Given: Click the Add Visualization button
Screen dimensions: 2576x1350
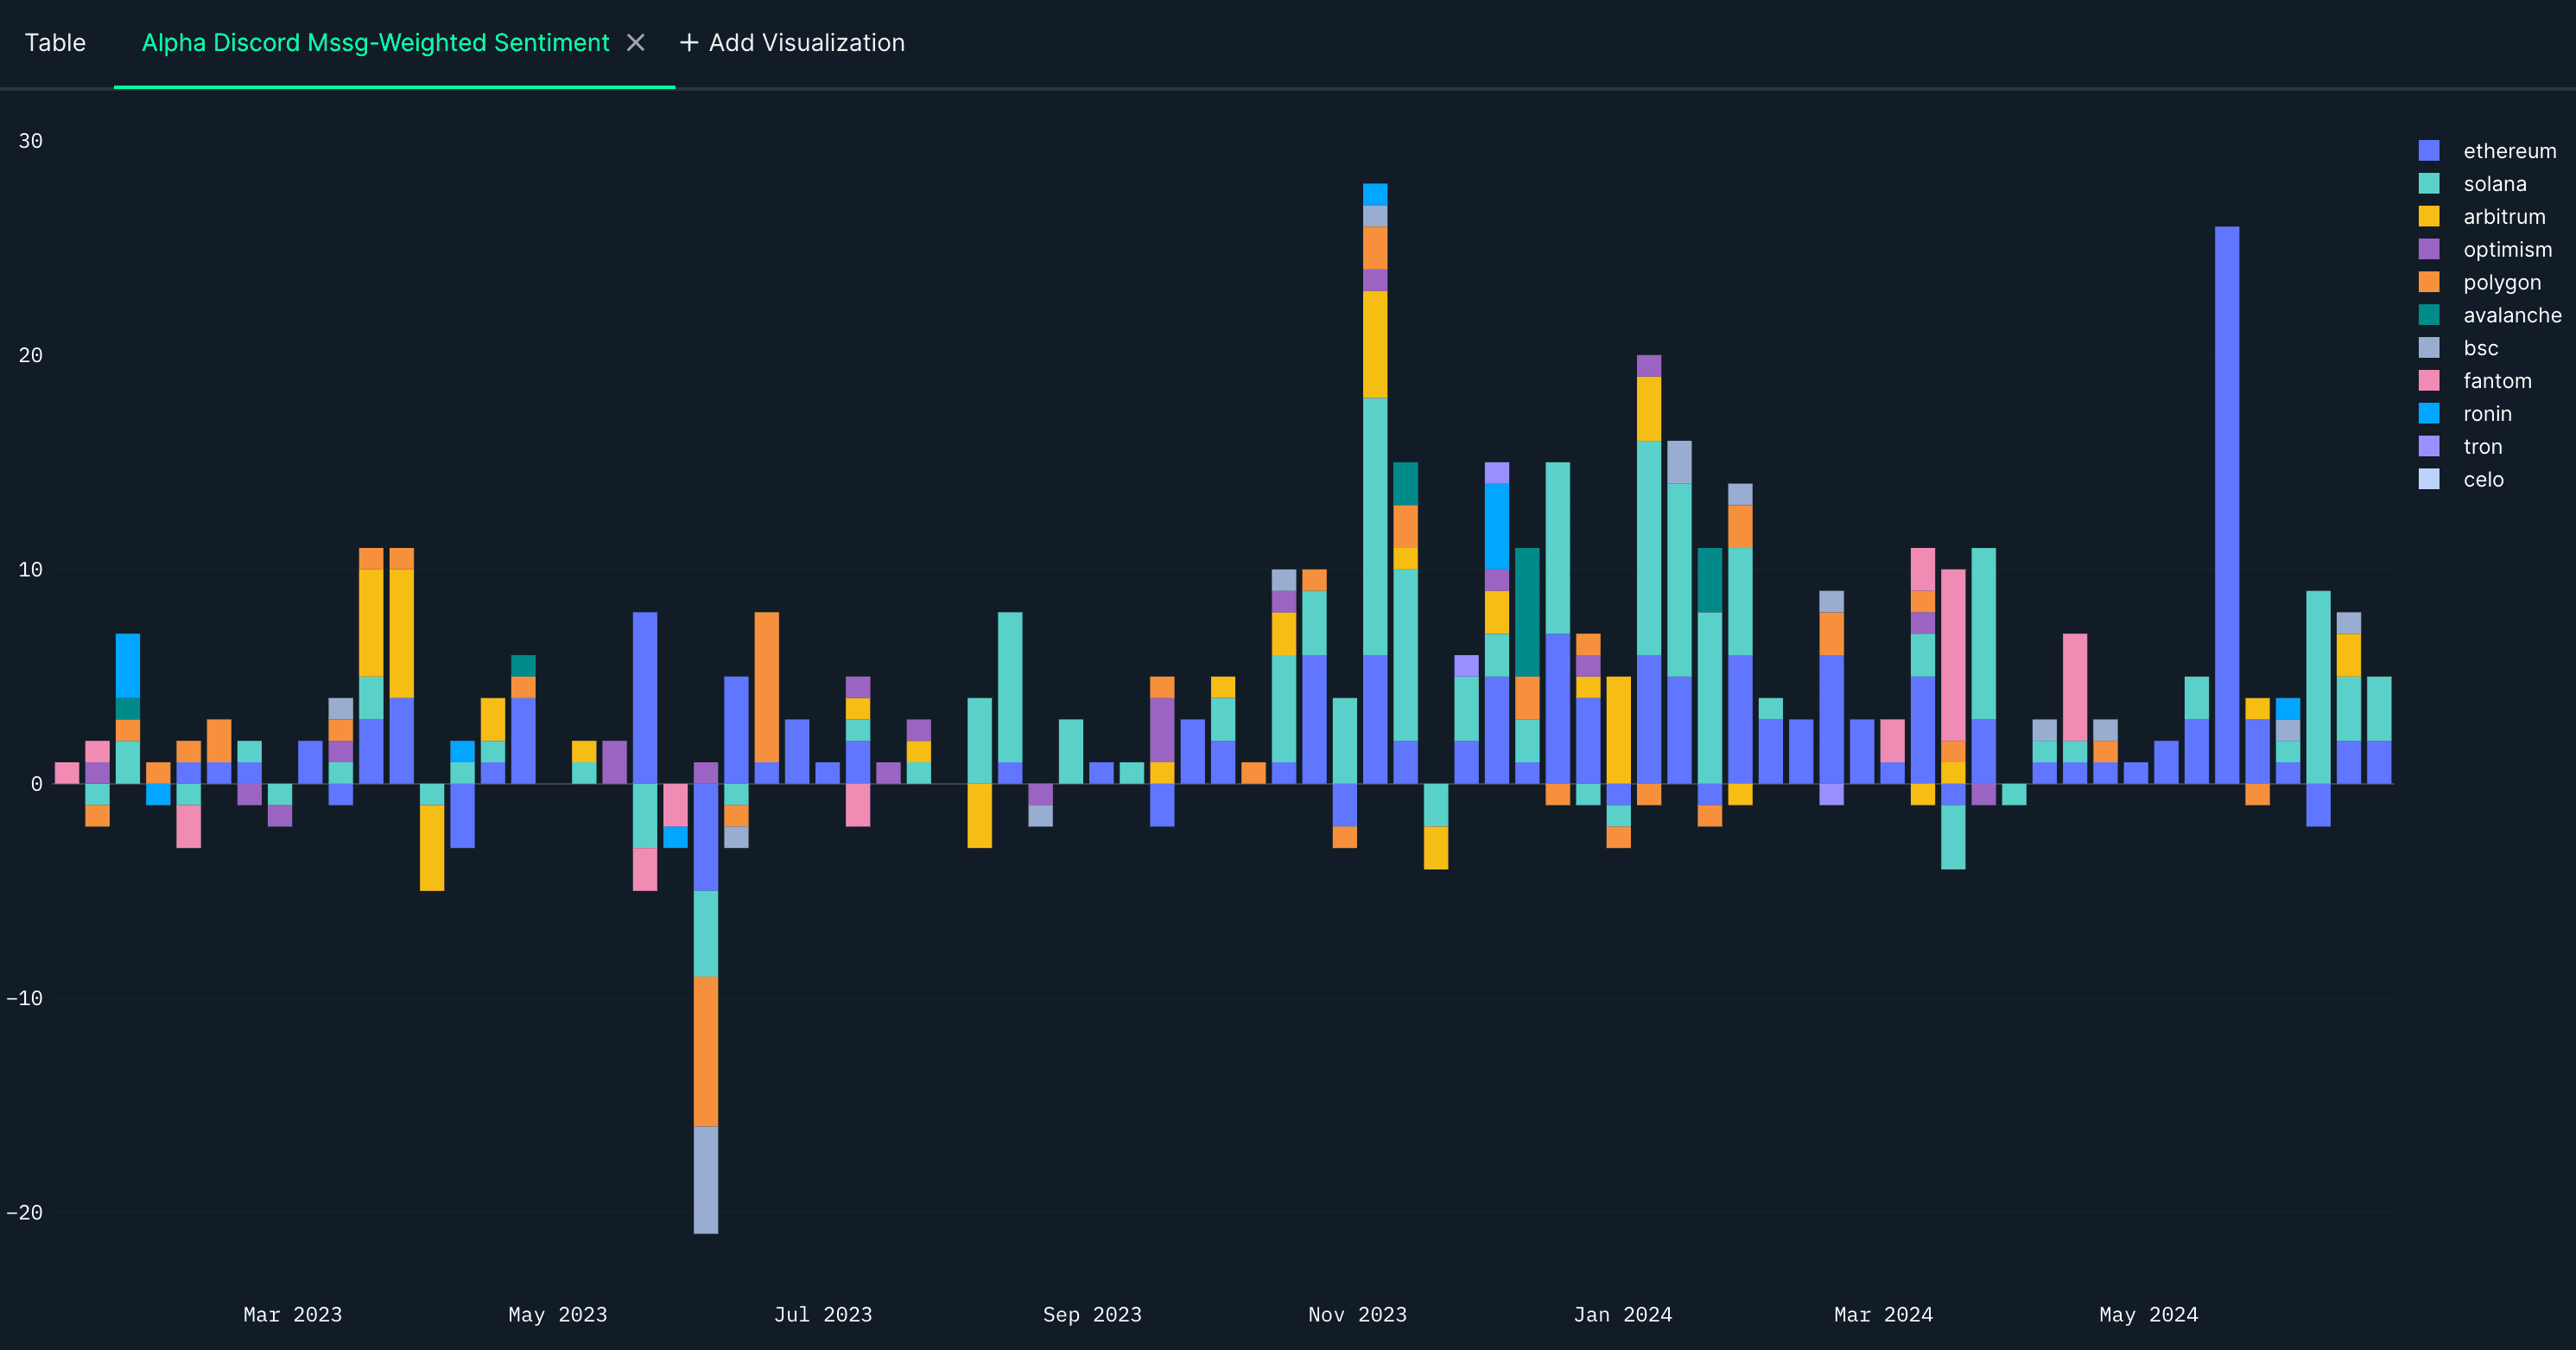Looking at the screenshot, I should tap(806, 43).
